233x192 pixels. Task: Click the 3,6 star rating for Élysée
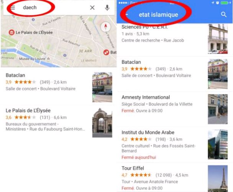click(x=21, y=117)
